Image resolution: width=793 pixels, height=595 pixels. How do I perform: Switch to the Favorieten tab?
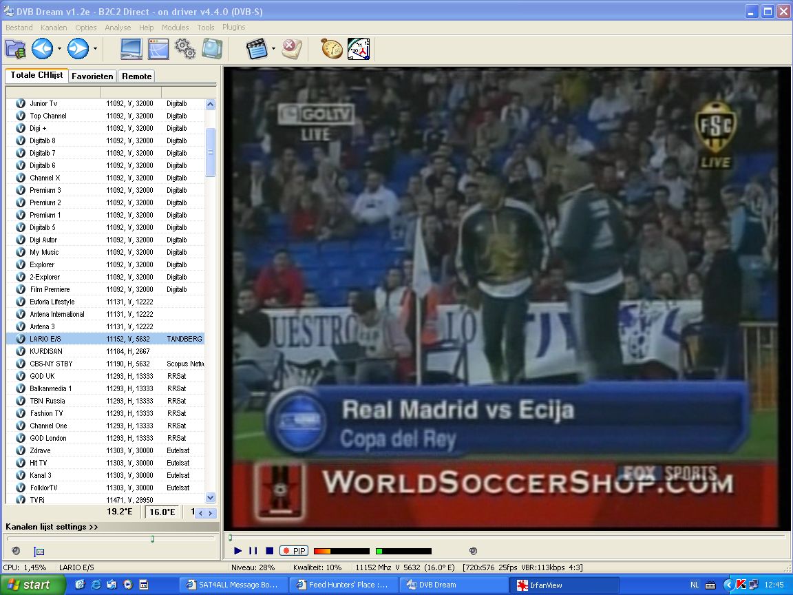point(92,76)
